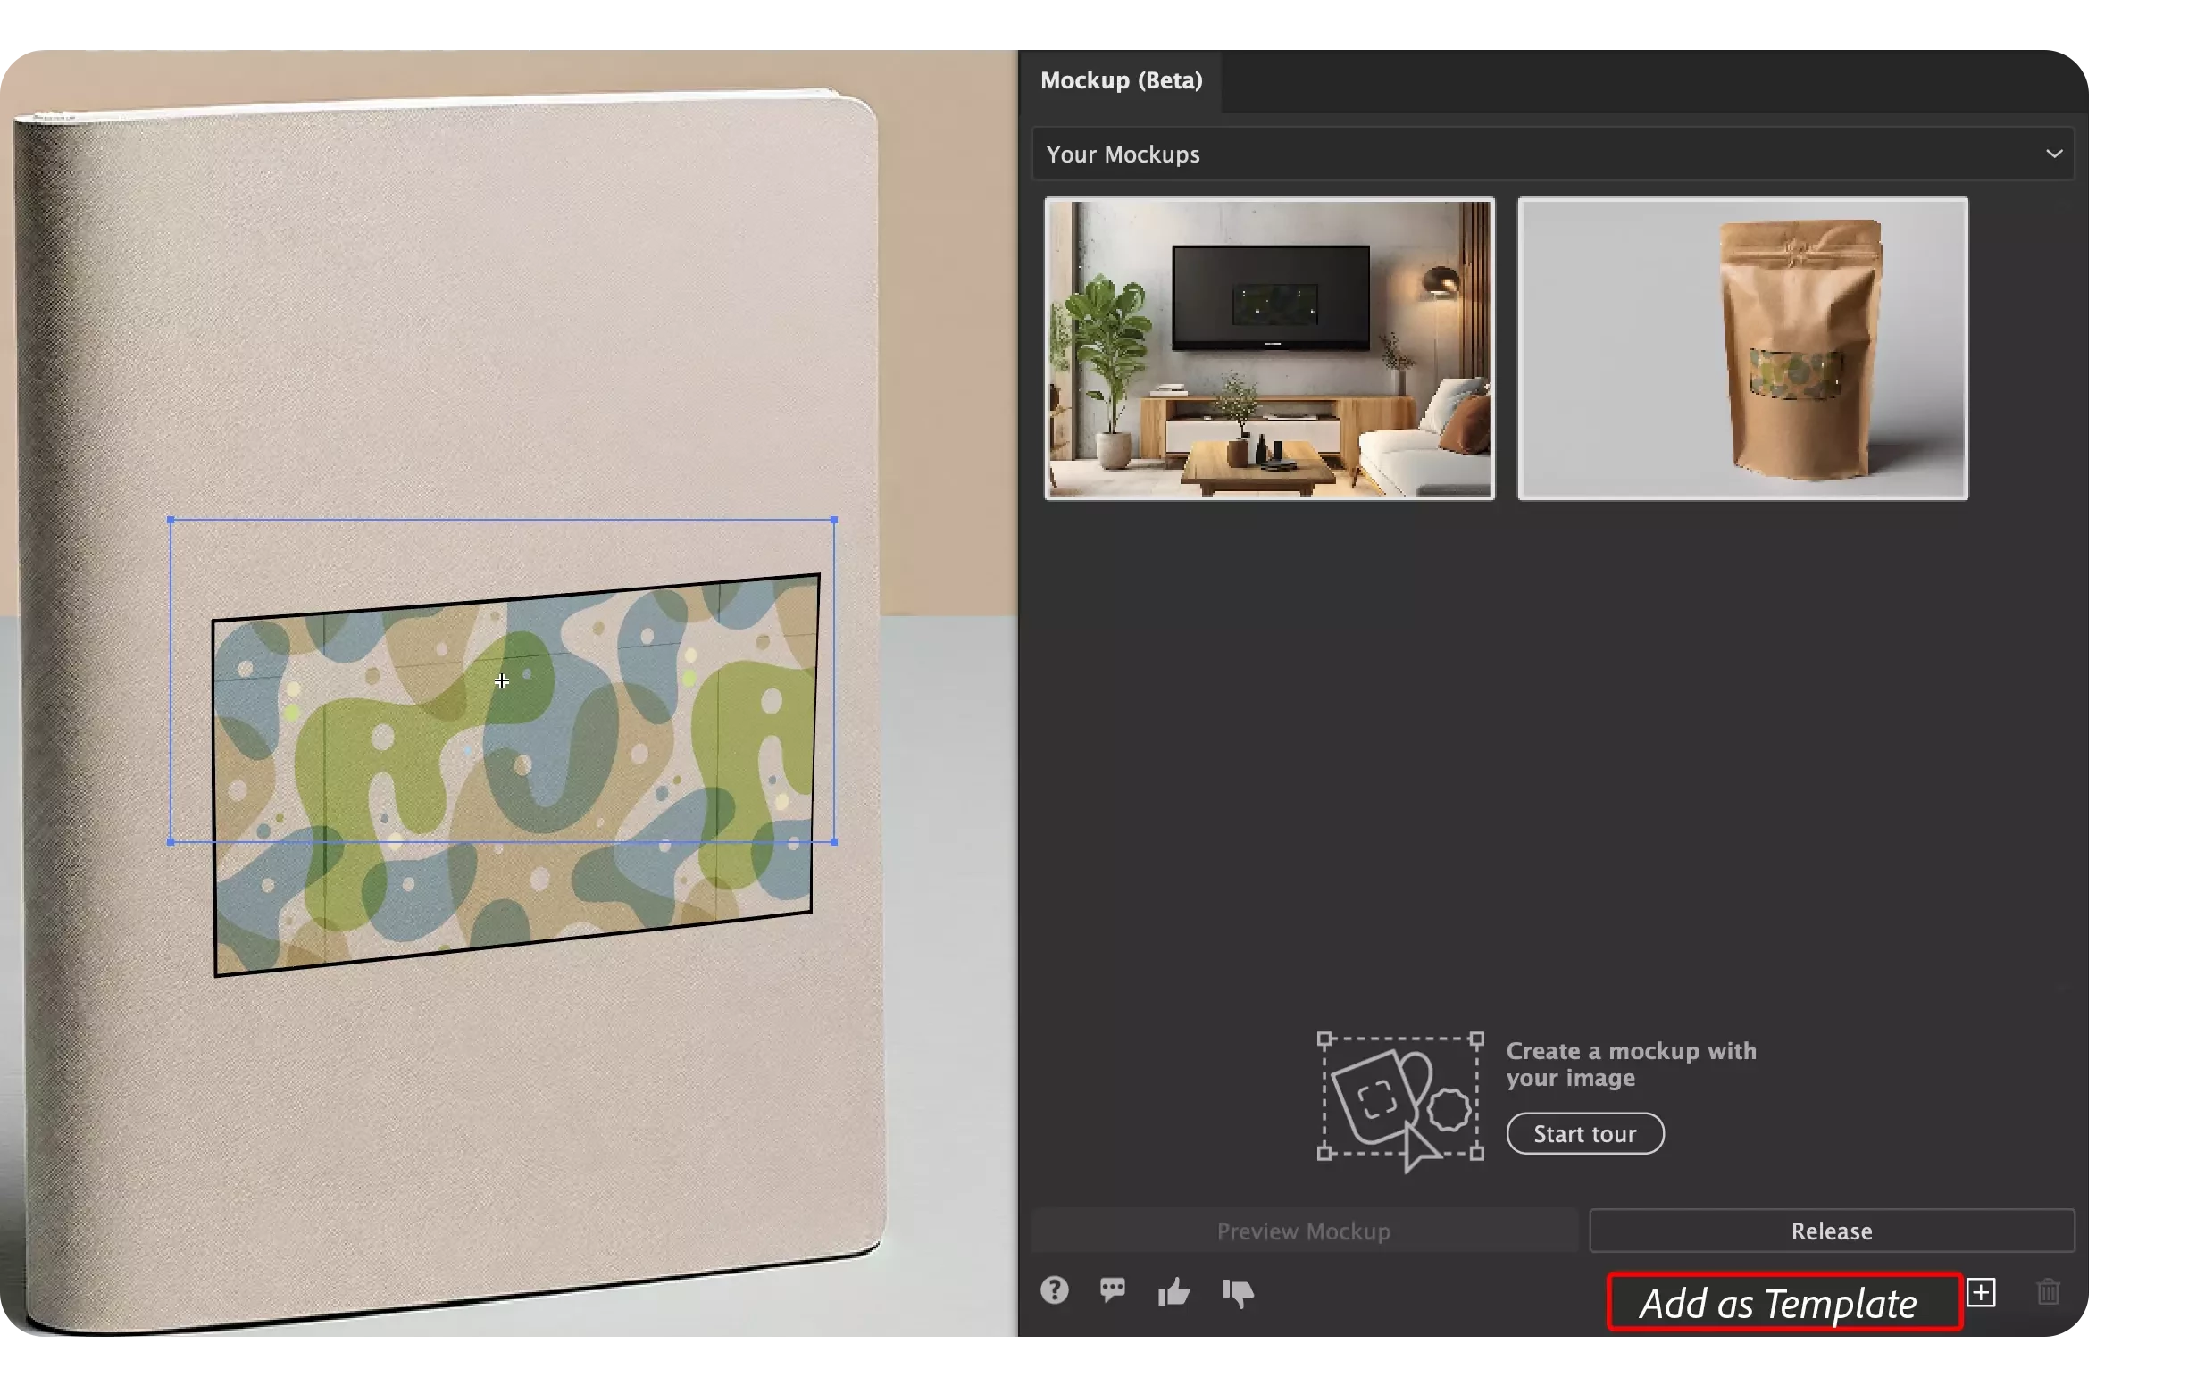Select the Mockup (Beta) panel tab
The width and height of the screenshot is (2188, 1377).
click(1122, 81)
